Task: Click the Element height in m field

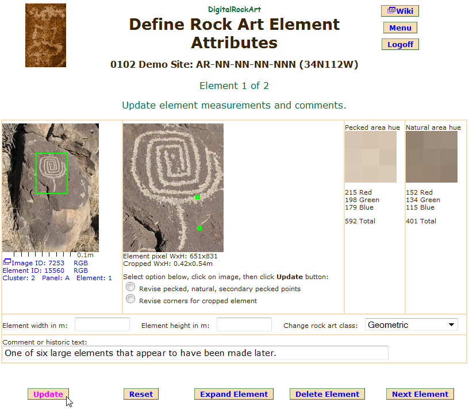Action: click(x=244, y=325)
